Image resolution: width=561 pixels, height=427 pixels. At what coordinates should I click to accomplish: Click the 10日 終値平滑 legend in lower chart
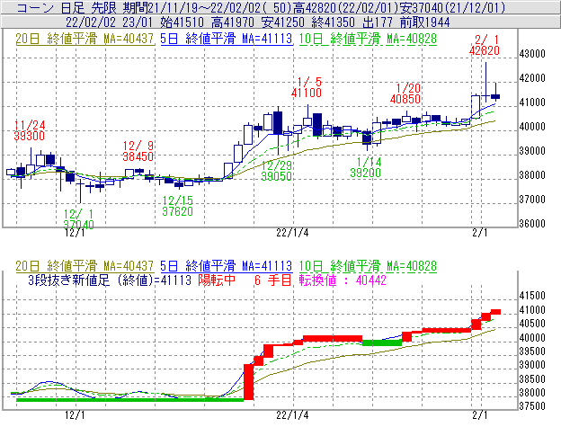368,266
